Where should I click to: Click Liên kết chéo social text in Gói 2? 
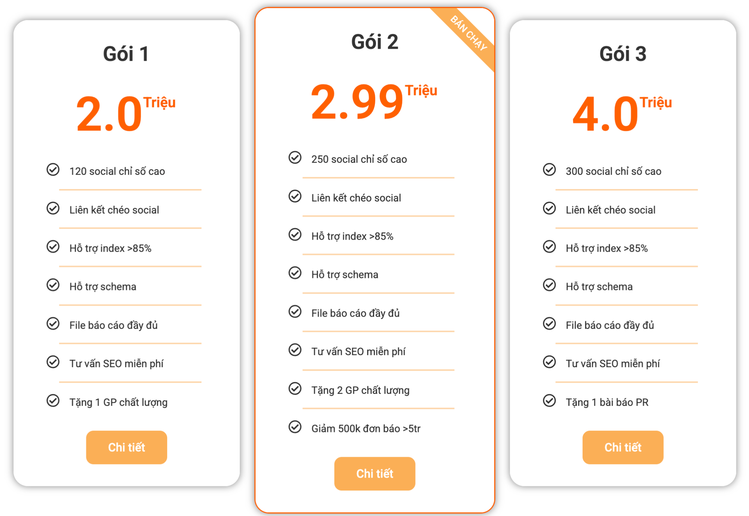point(356,198)
